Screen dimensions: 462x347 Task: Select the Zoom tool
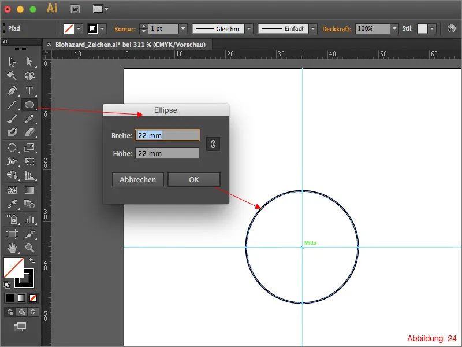click(29, 248)
